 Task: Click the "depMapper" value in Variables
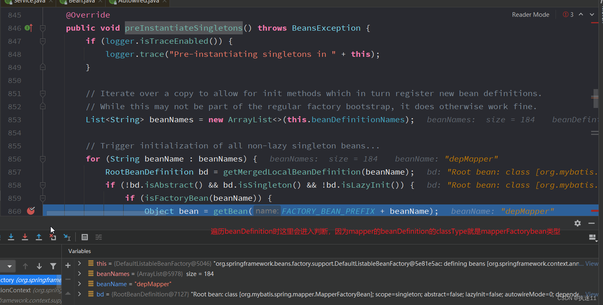point(153,284)
